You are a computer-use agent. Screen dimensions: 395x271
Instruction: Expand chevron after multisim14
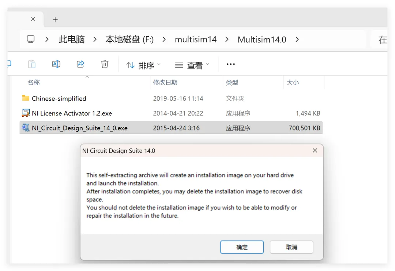tap(227, 39)
